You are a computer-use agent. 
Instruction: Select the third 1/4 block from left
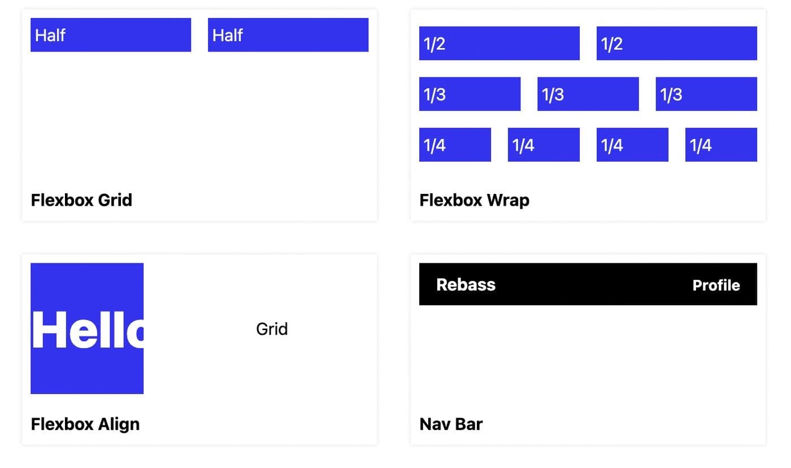click(632, 145)
